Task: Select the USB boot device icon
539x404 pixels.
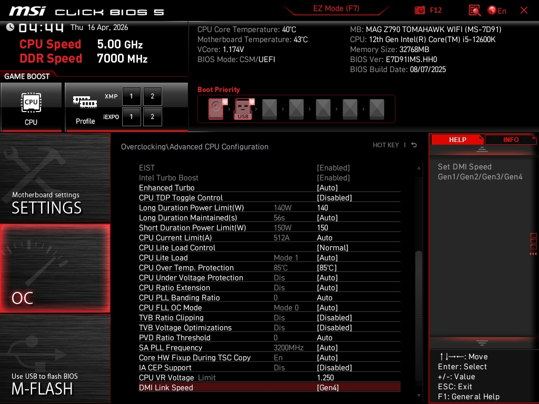Action: point(244,109)
